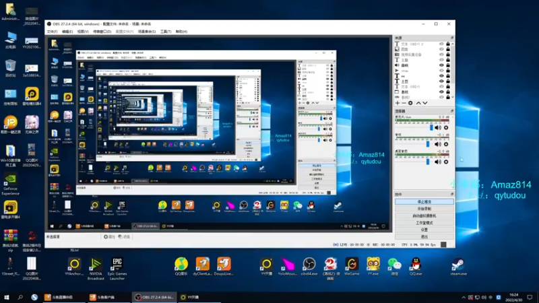This screenshot has width=539, height=303.
Task: Pop out the 混音器 mixer dock
Action: [x=452, y=111]
